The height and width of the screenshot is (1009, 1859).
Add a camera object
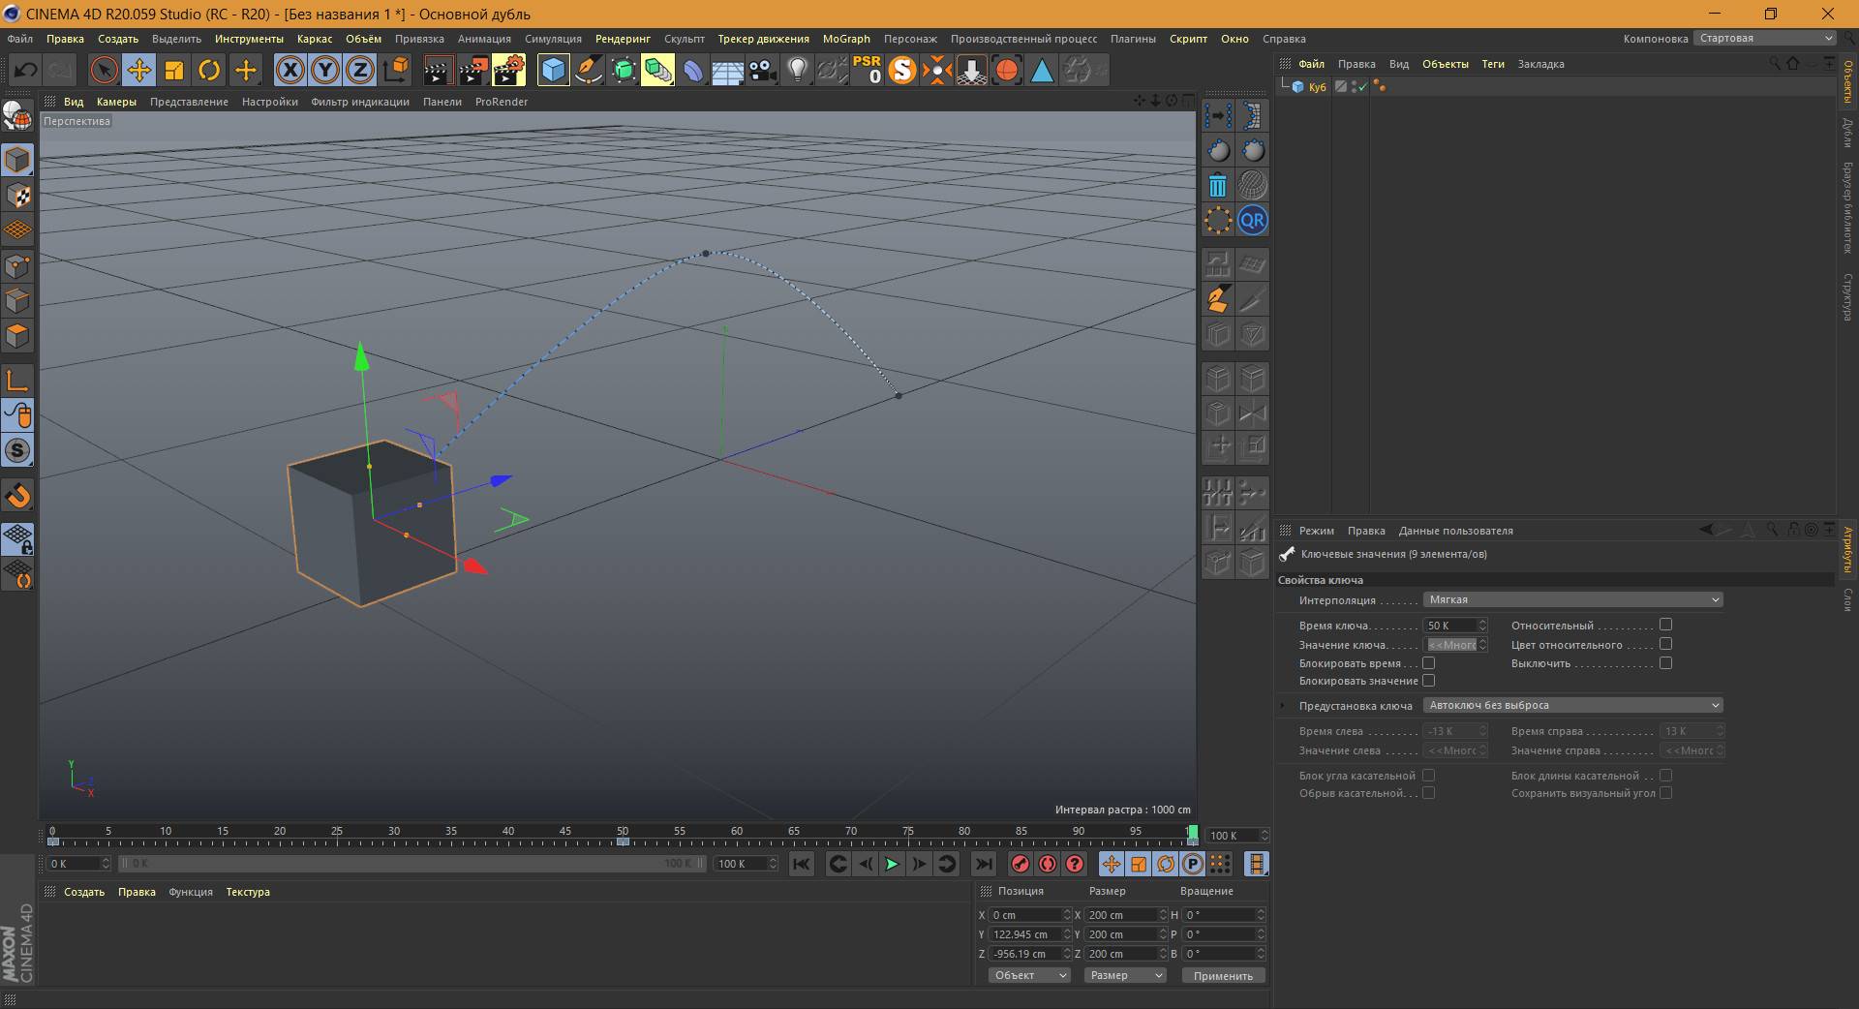pos(763,70)
